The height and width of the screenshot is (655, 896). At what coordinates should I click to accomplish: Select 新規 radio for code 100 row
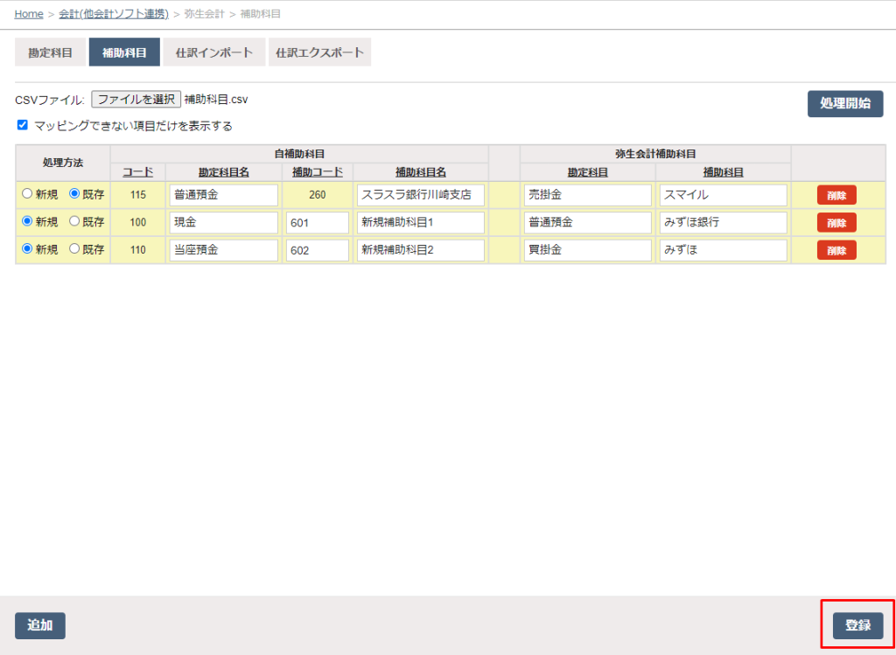coord(27,221)
